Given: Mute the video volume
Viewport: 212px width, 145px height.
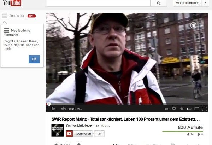Looking at the screenshot, I should [63, 109].
